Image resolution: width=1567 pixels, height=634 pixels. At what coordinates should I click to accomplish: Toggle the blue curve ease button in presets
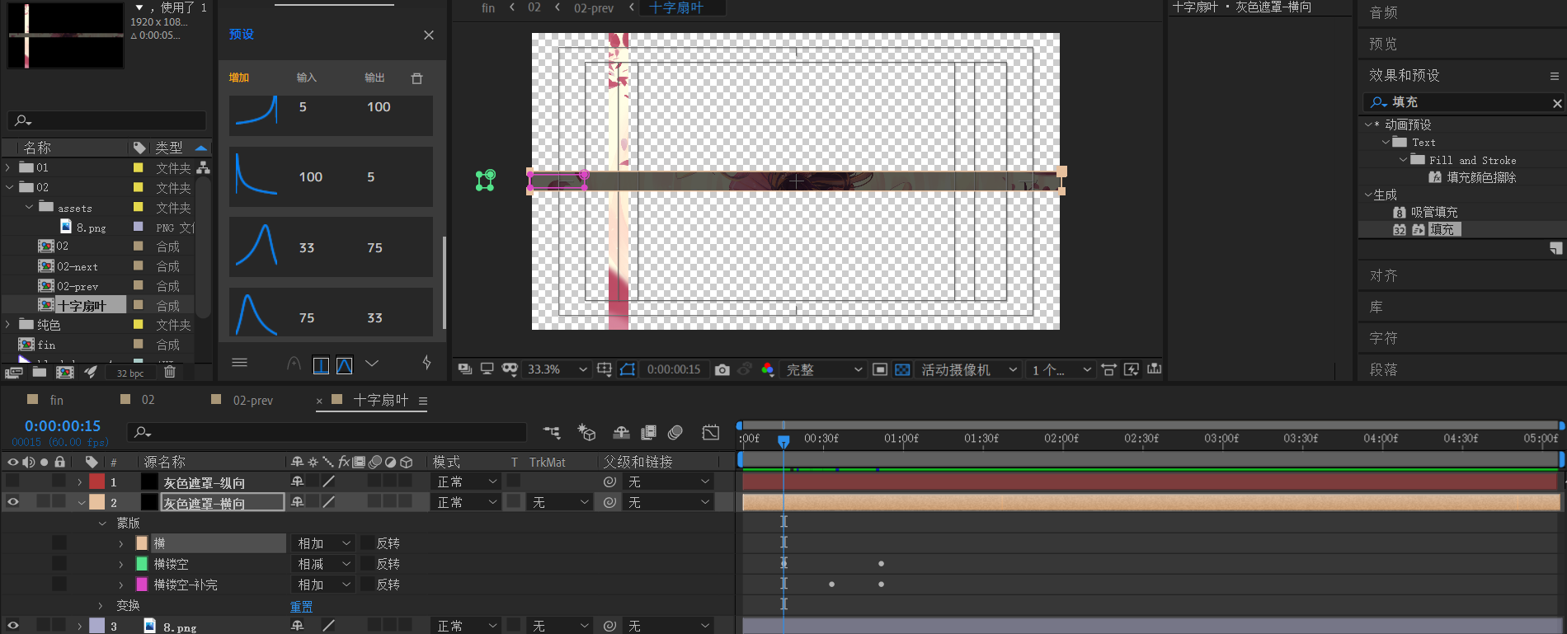point(345,365)
